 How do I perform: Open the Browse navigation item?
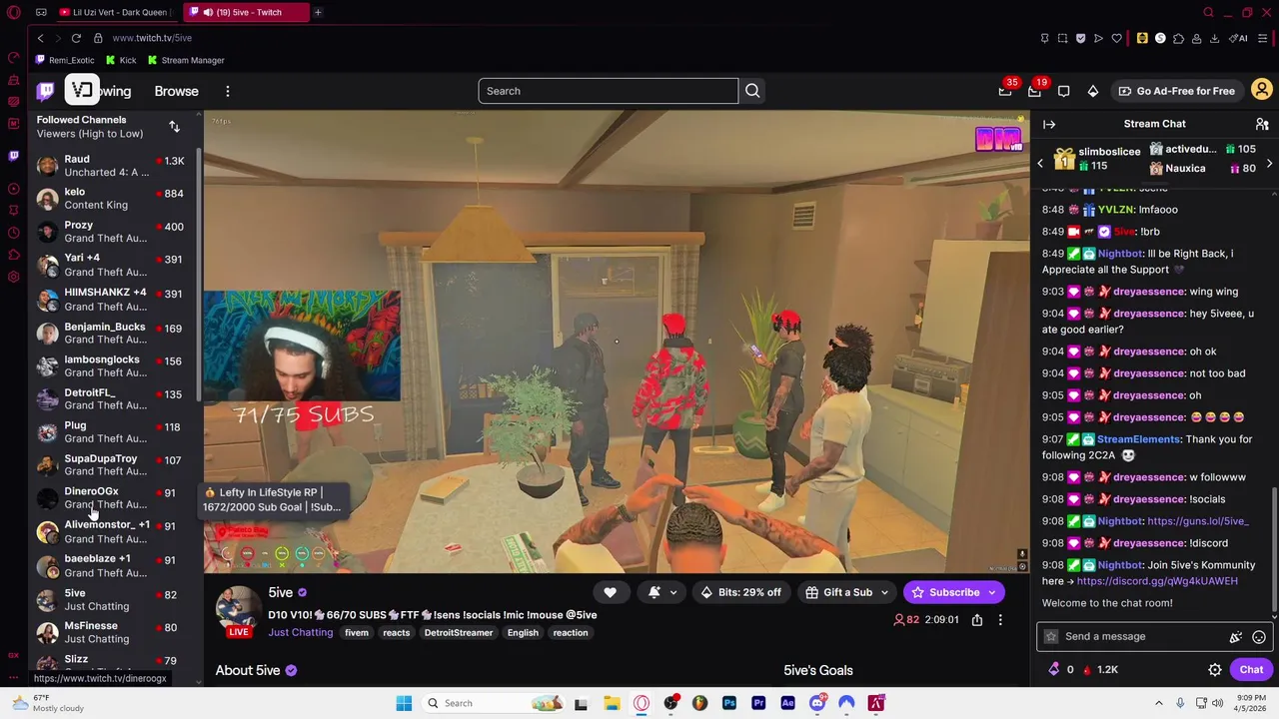tap(176, 91)
